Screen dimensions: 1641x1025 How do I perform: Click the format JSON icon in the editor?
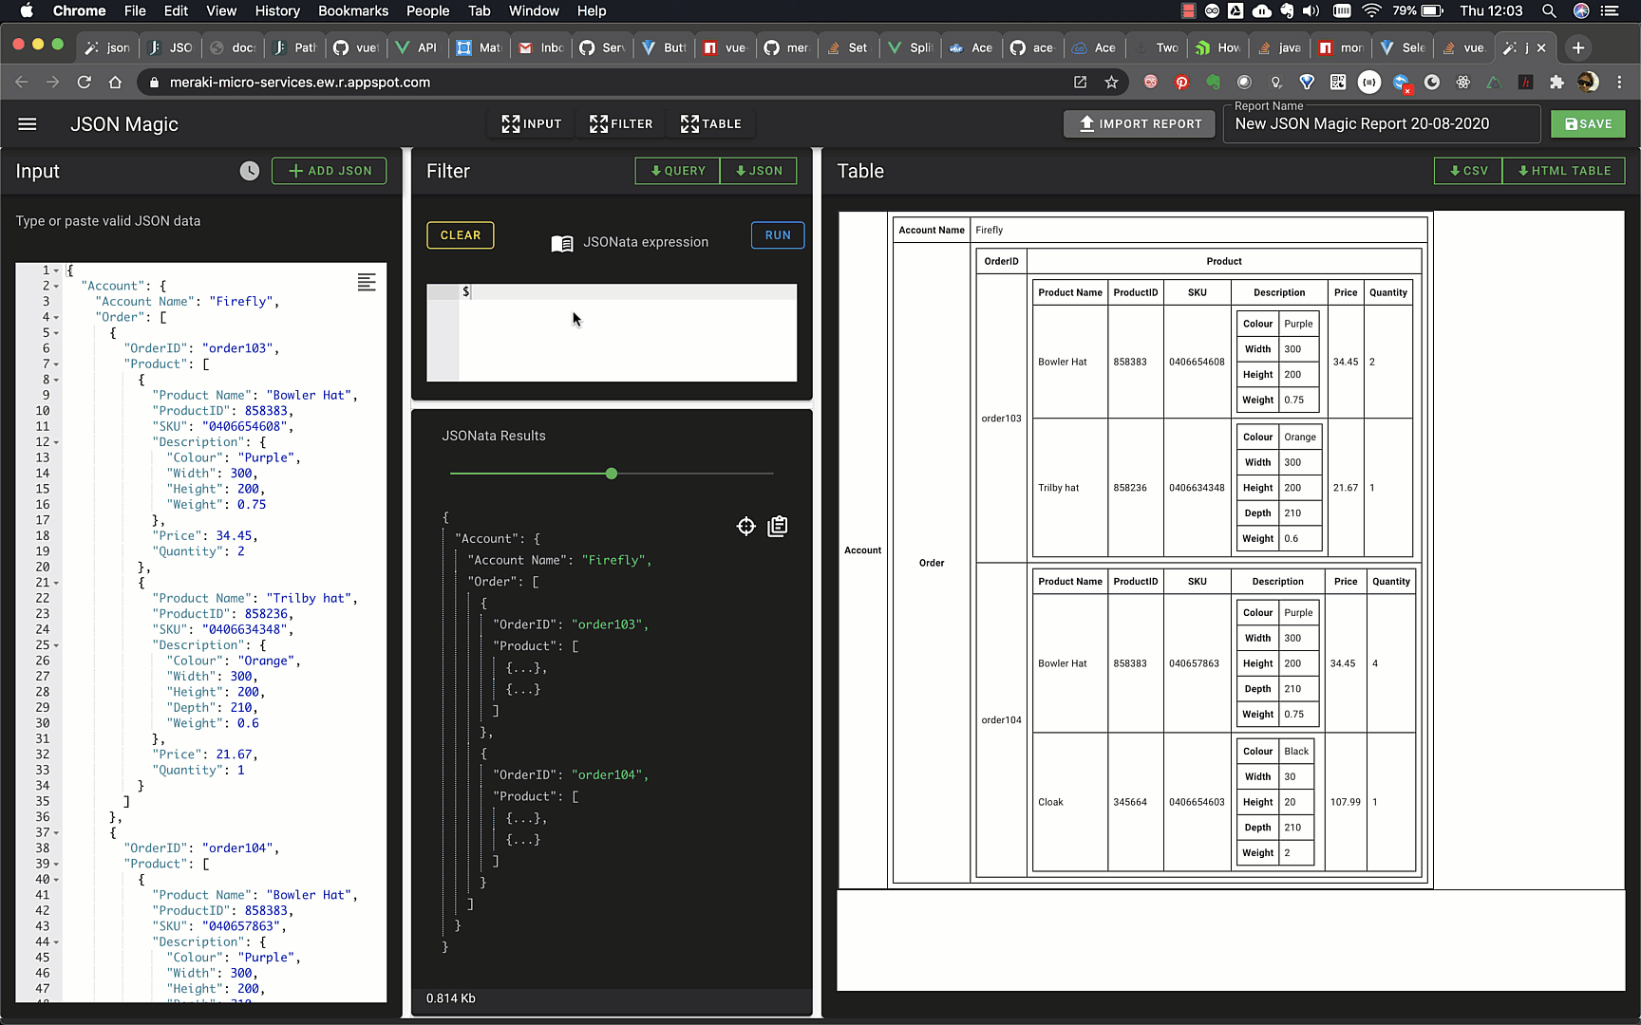367,282
